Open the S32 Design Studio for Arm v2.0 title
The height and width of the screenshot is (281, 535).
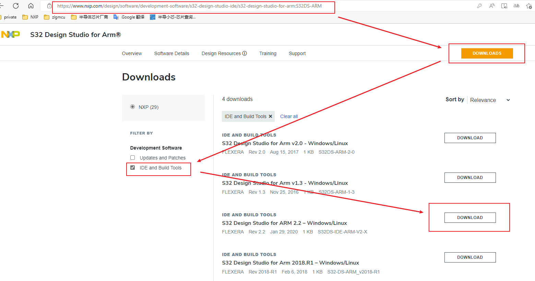click(x=285, y=143)
